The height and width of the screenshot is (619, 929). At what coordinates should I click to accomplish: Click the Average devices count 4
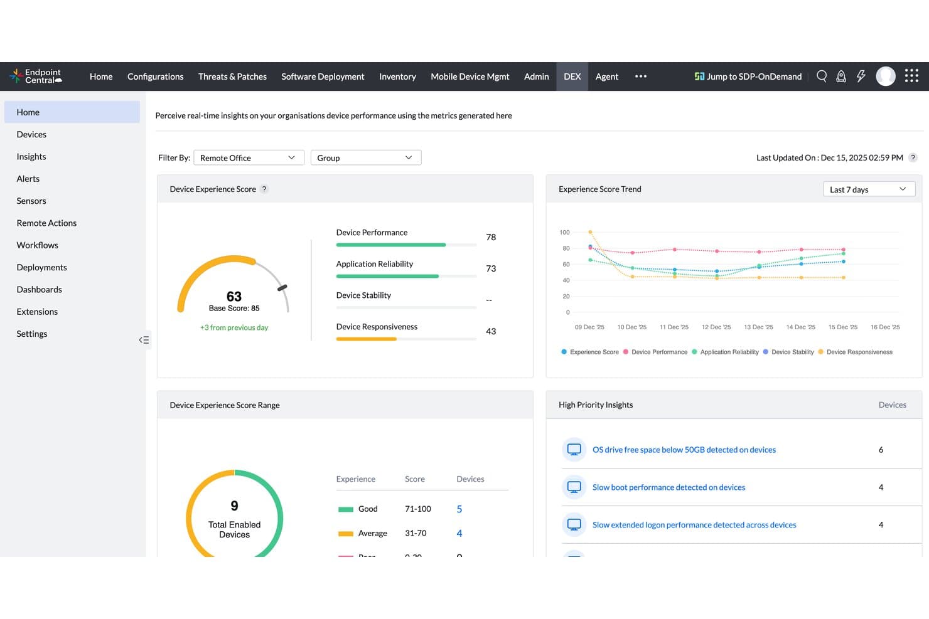coord(459,534)
